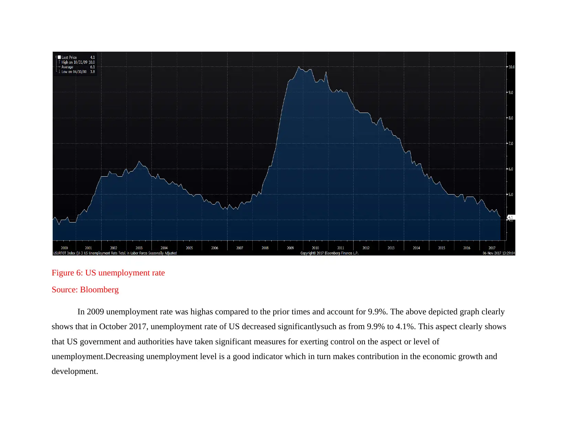
Task: Click the 2004 year label on x-axis
Action: coord(164,248)
